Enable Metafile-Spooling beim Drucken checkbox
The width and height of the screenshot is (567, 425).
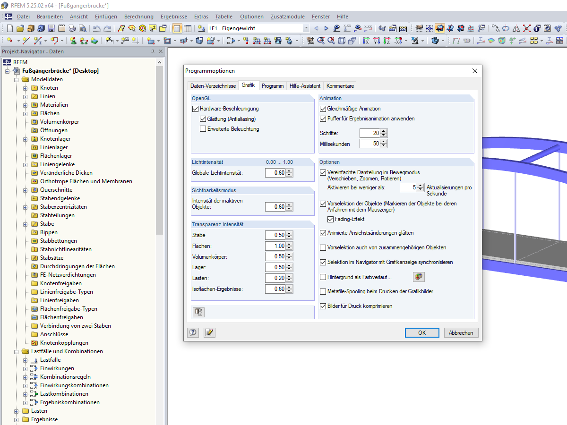[x=323, y=291]
